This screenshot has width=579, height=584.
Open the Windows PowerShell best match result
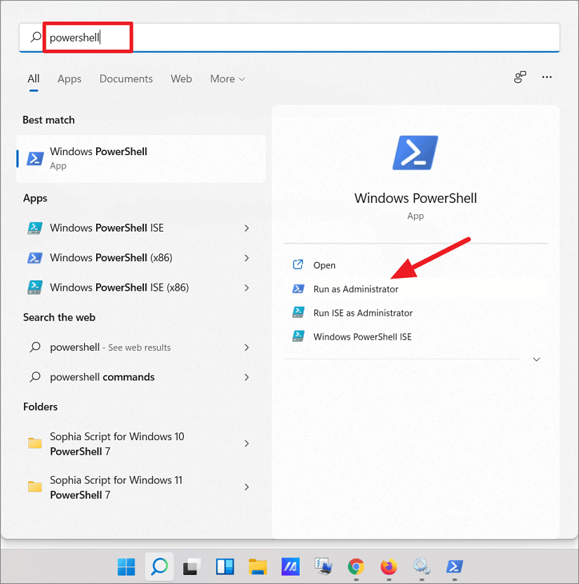[141, 159]
